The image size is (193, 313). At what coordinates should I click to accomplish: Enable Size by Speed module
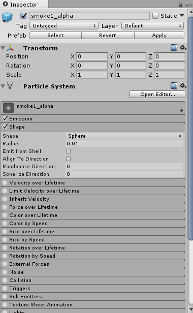5,239
